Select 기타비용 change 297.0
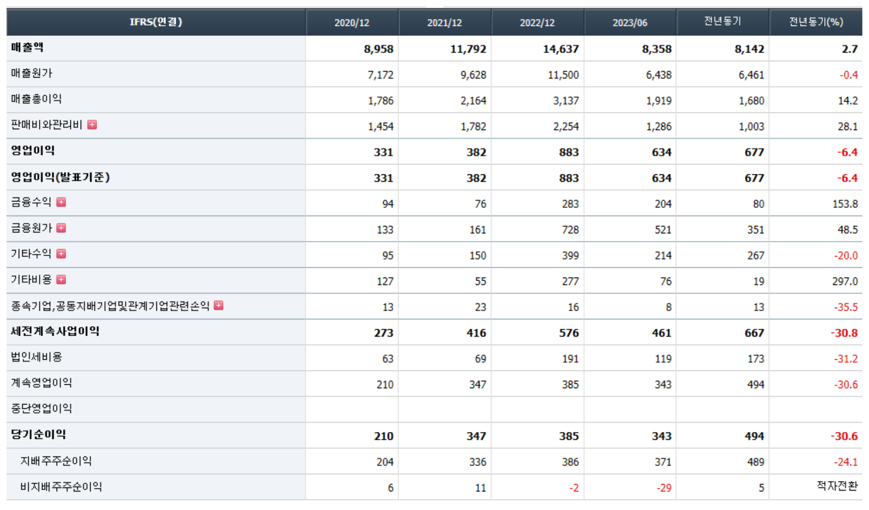This screenshot has width=869, height=510. pos(846,281)
